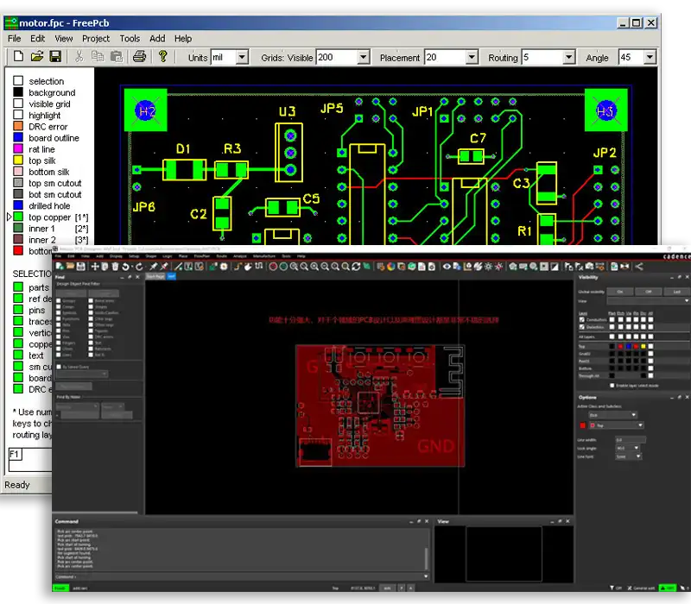691x604 pixels.
Task: Click the Help question mark icon in FreePcb
Action: [163, 56]
